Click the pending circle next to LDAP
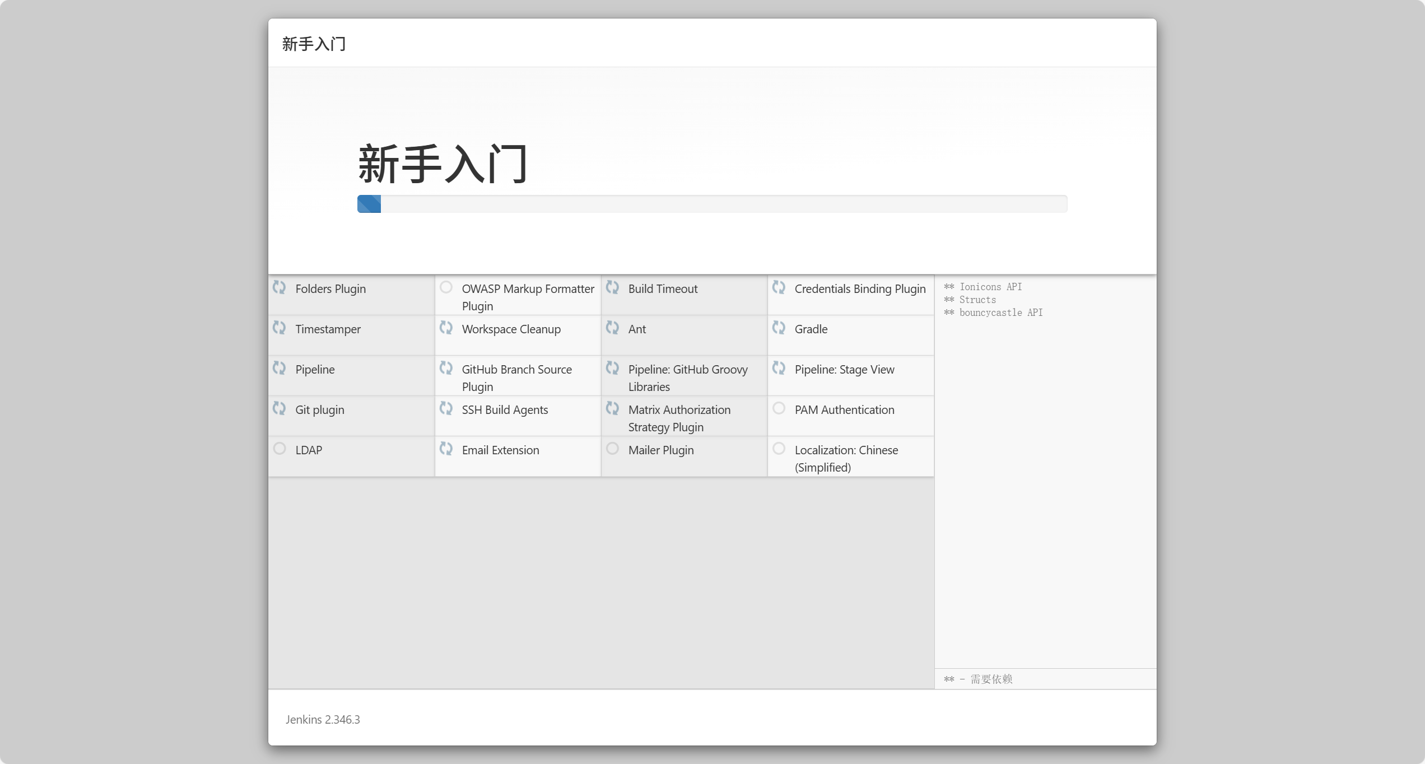This screenshot has height=764, width=1425. coord(280,449)
